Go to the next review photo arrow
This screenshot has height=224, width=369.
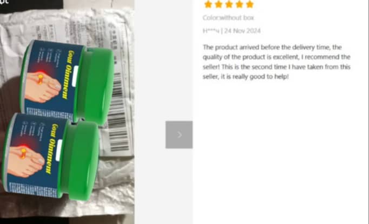click(179, 135)
